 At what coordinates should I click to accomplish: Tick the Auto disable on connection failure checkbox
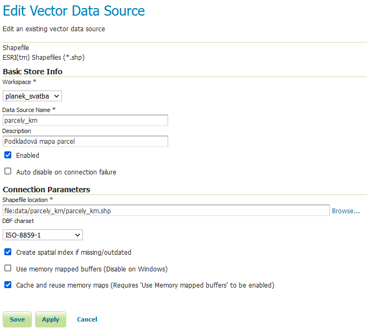click(x=8, y=172)
